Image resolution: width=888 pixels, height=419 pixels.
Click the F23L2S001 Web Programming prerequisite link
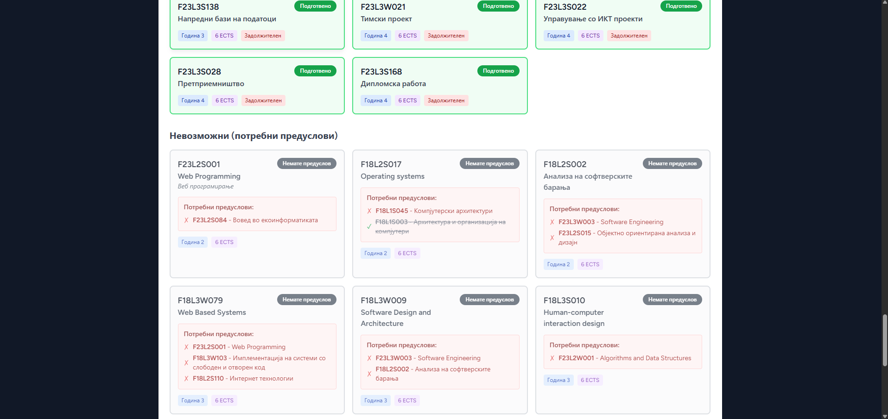pos(239,347)
